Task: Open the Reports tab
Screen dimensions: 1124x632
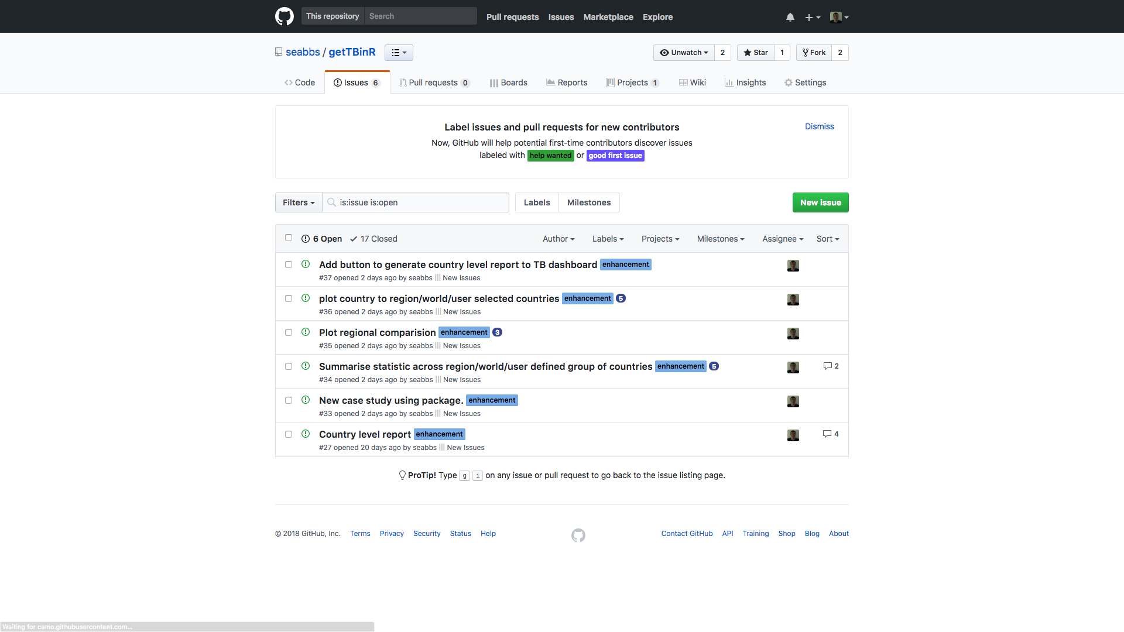Action: (x=567, y=83)
